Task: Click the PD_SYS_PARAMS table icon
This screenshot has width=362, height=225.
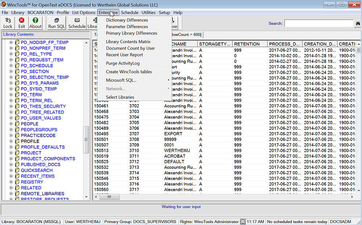Action: pyautogui.click(x=17, y=83)
